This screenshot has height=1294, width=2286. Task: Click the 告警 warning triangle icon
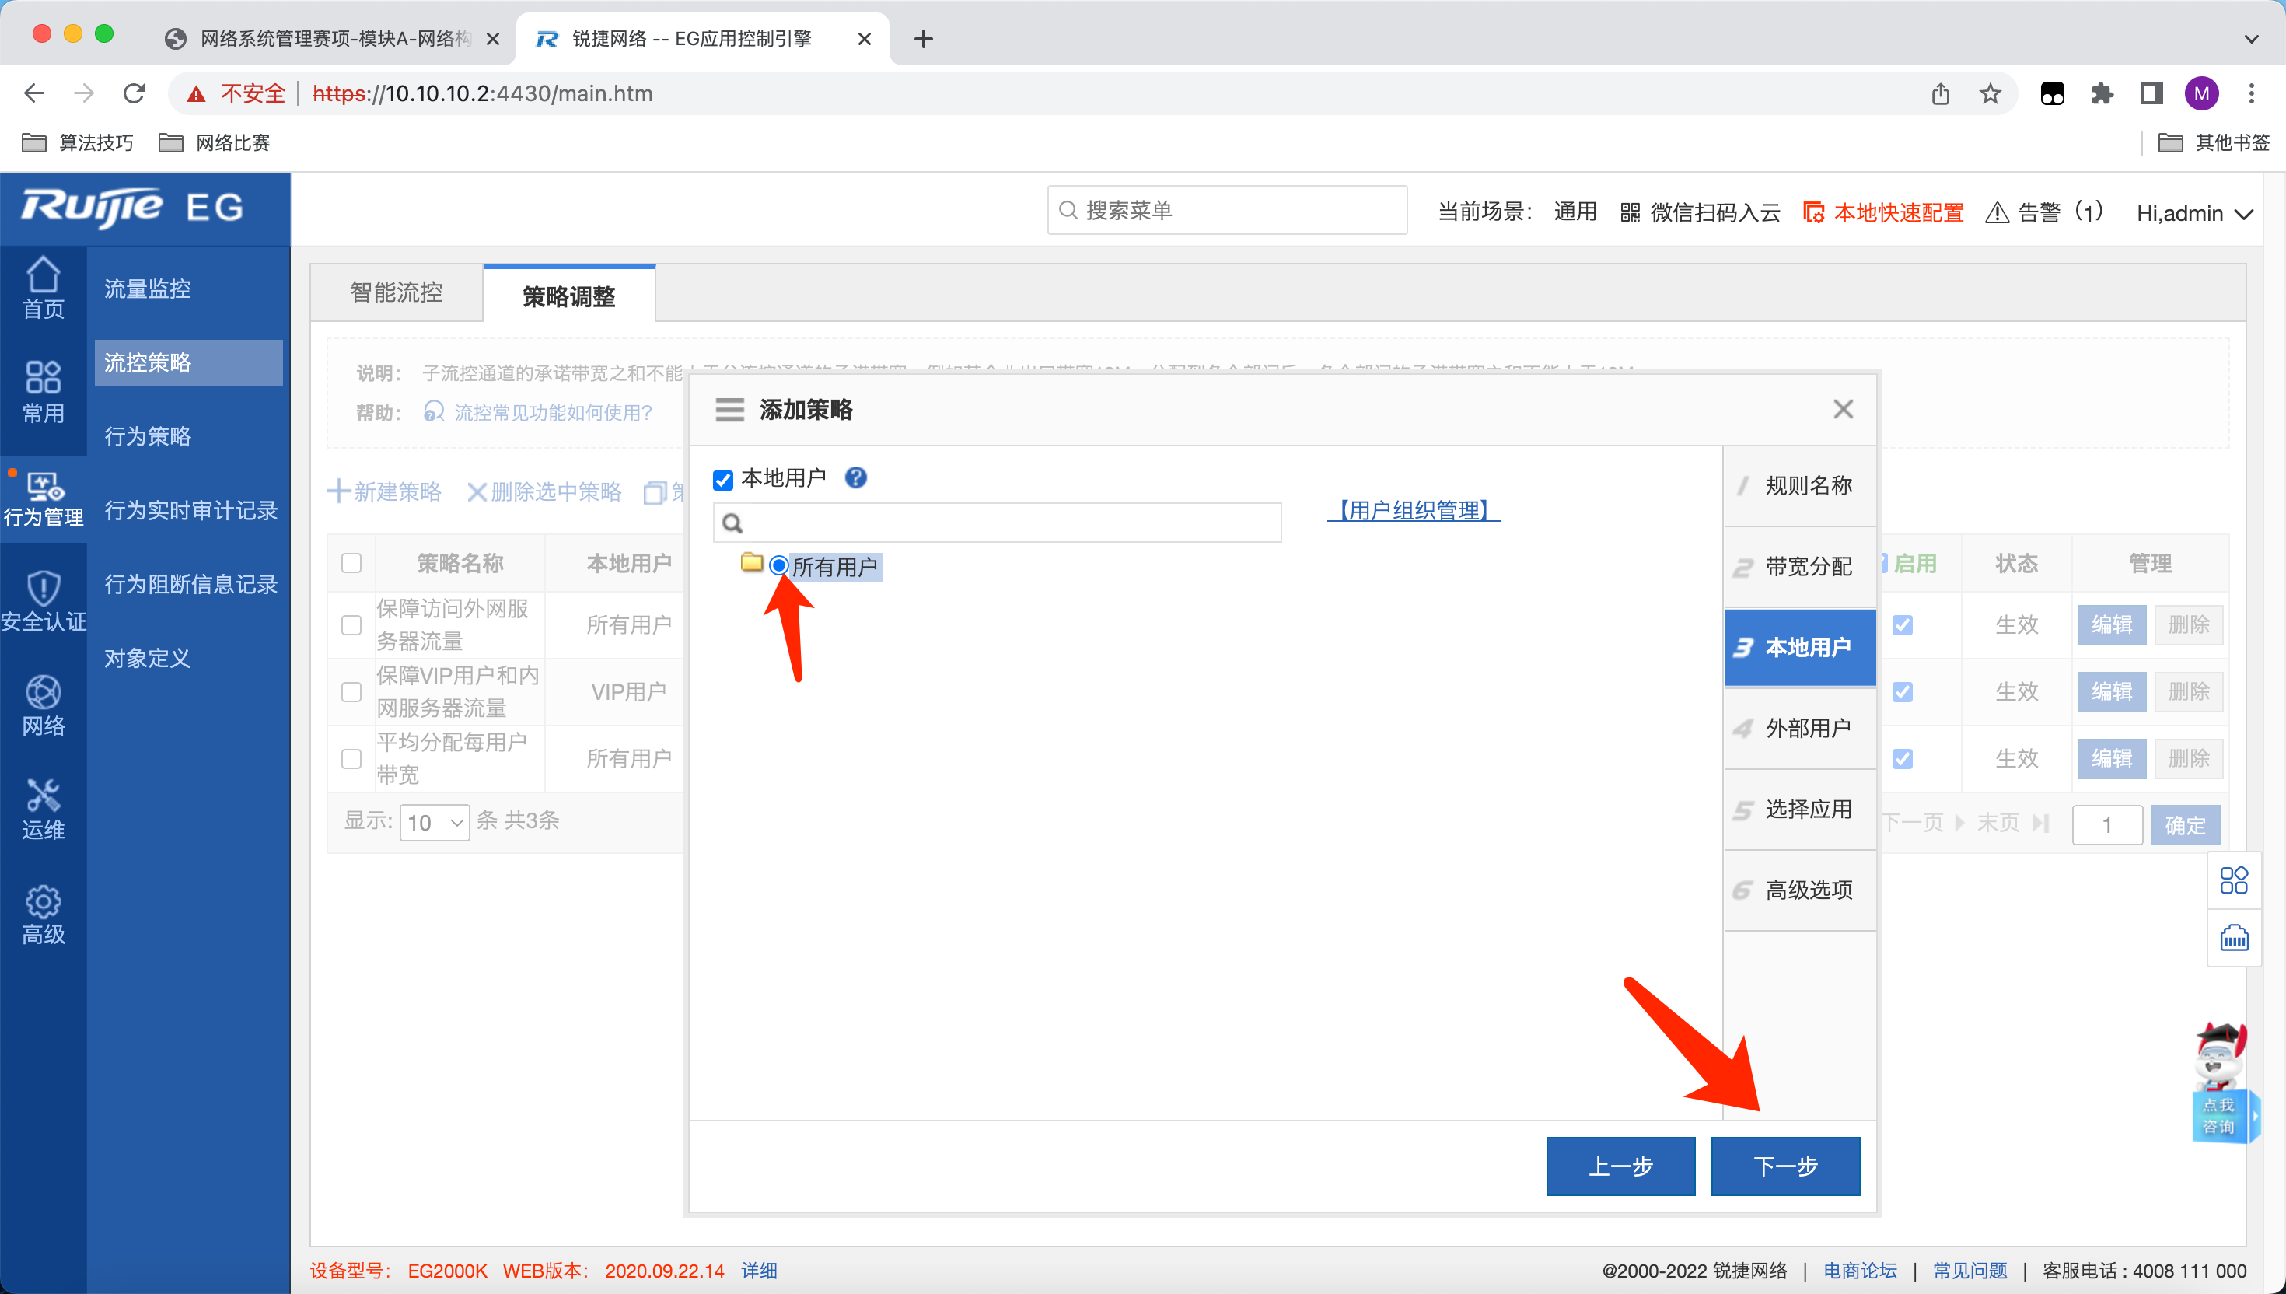click(1997, 213)
